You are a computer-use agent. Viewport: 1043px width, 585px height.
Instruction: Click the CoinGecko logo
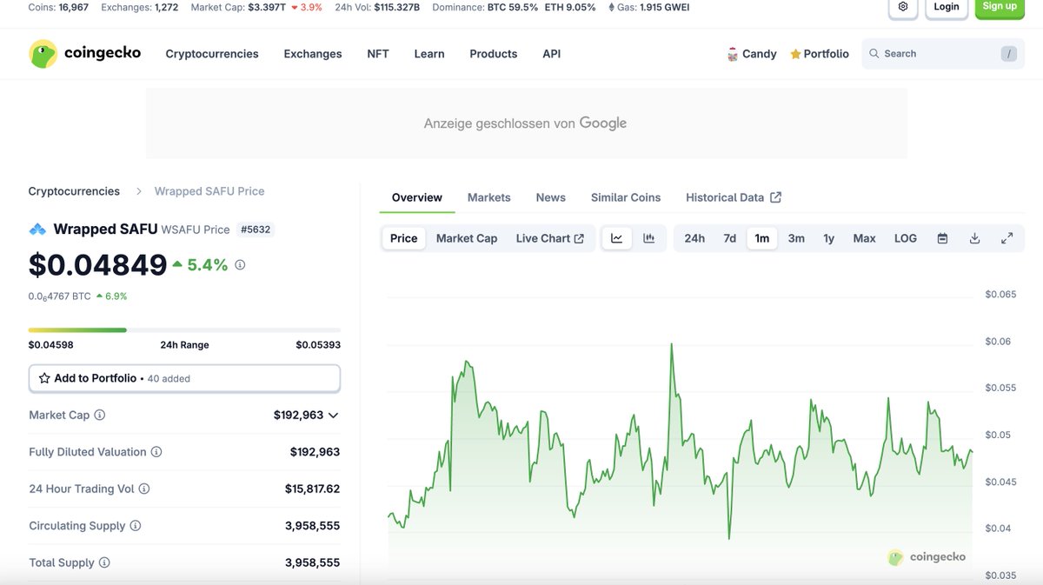[84, 54]
